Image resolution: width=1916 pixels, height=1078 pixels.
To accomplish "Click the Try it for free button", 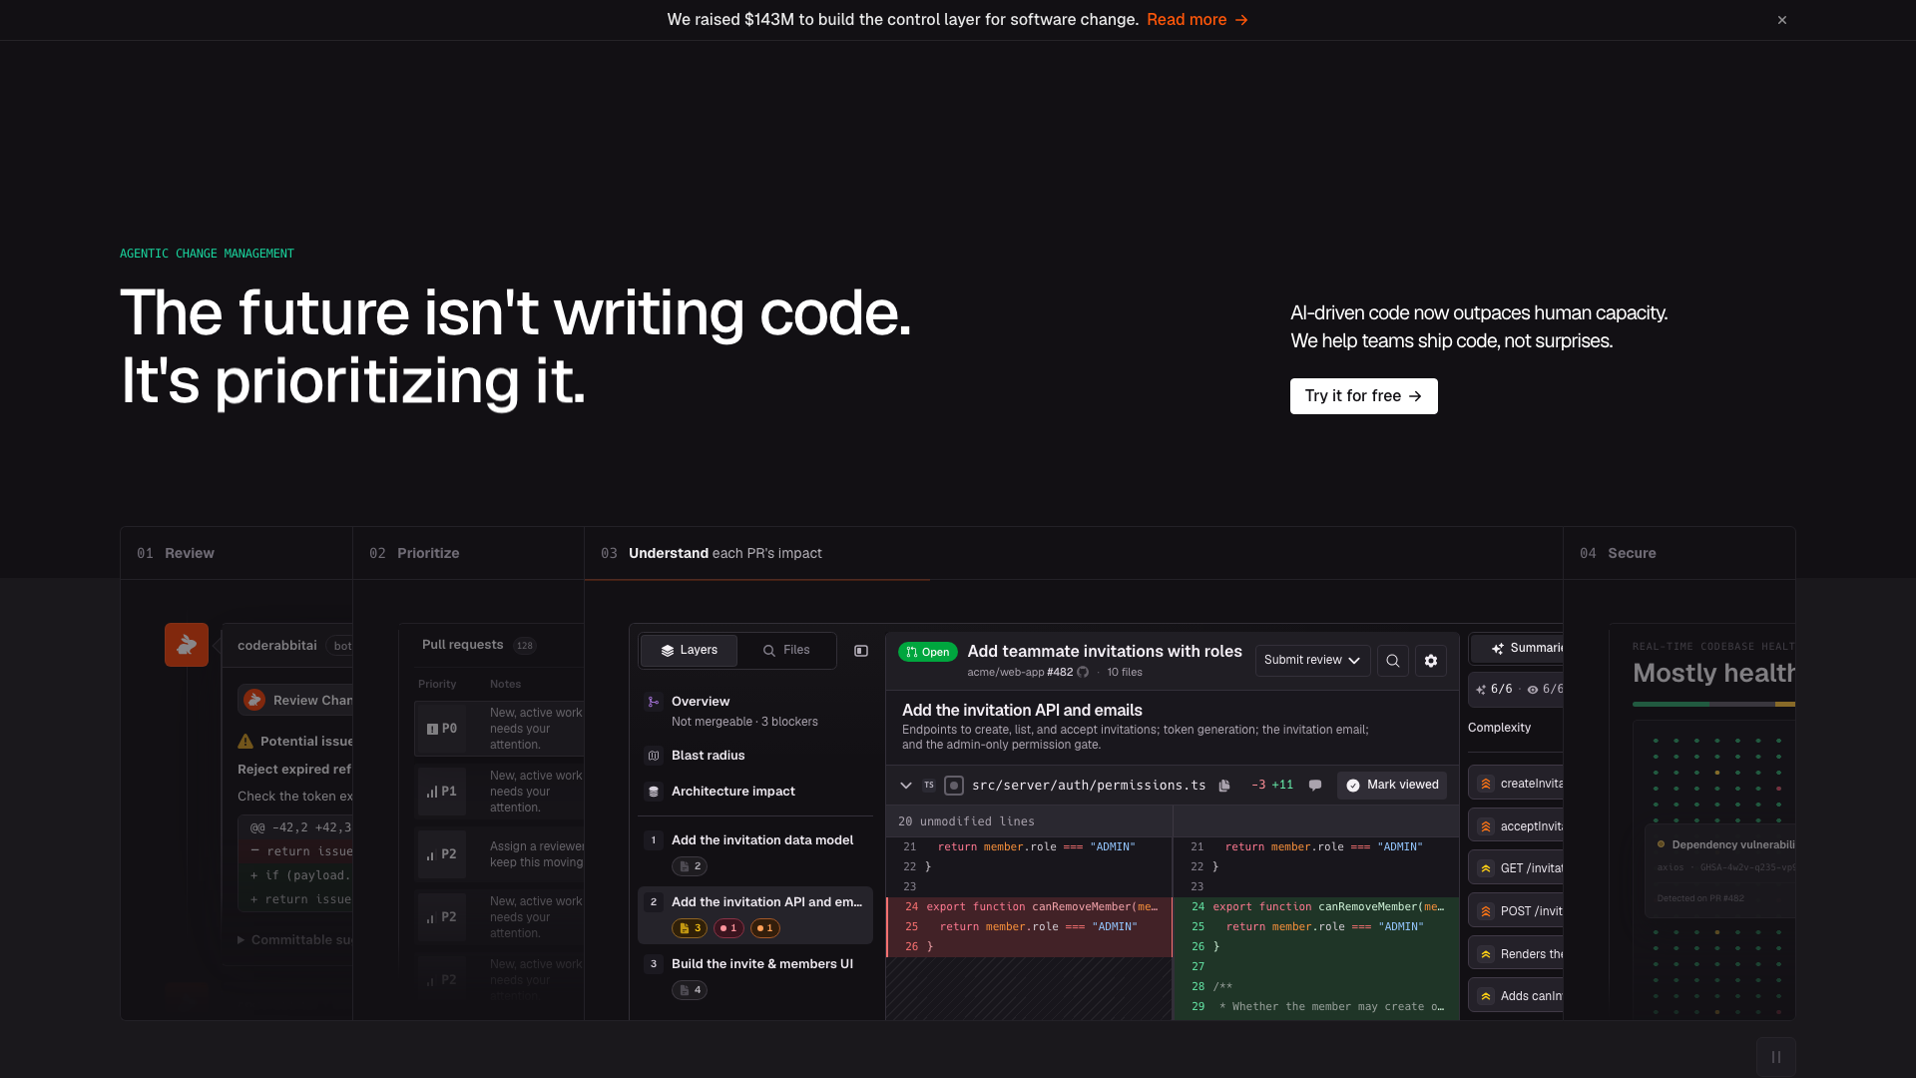I will coord(1363,396).
